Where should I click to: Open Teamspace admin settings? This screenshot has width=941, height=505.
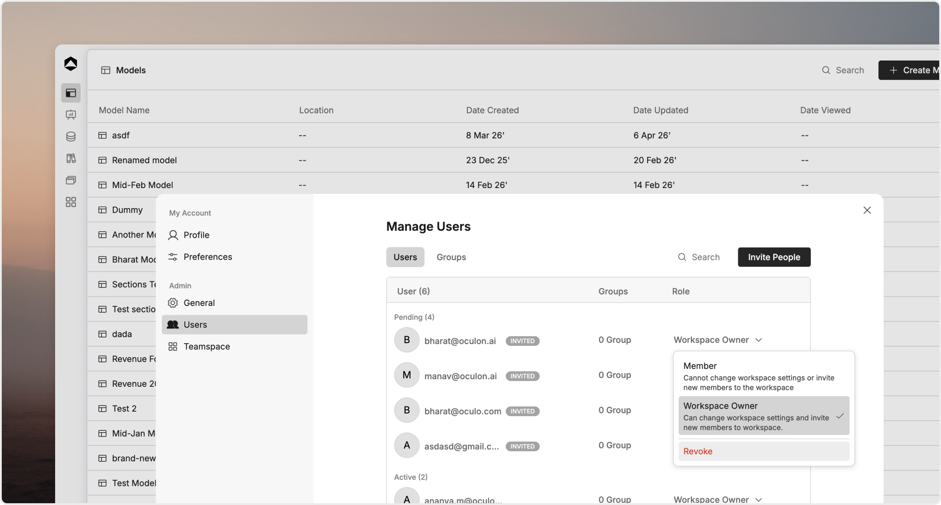234,346
